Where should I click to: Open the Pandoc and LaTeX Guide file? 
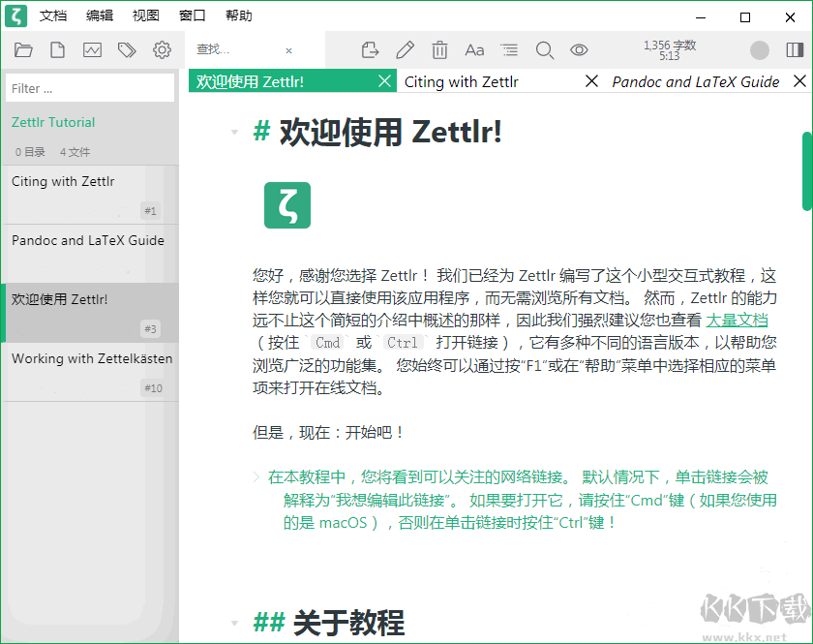click(x=87, y=240)
